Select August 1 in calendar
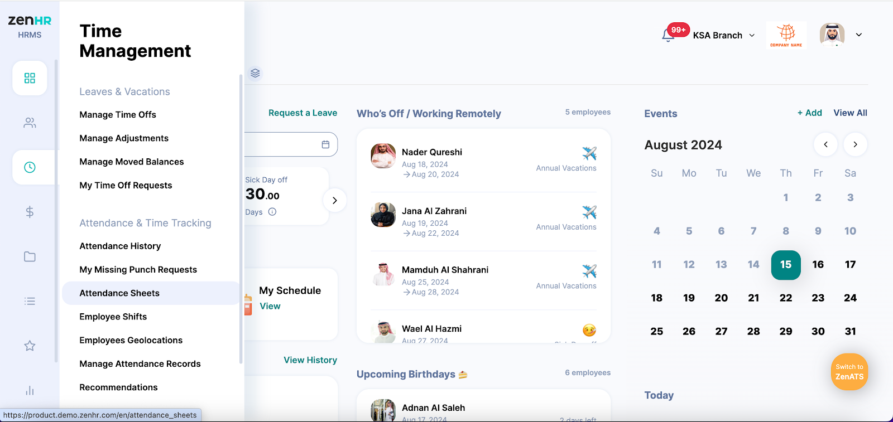This screenshot has height=422, width=893. coord(786,198)
